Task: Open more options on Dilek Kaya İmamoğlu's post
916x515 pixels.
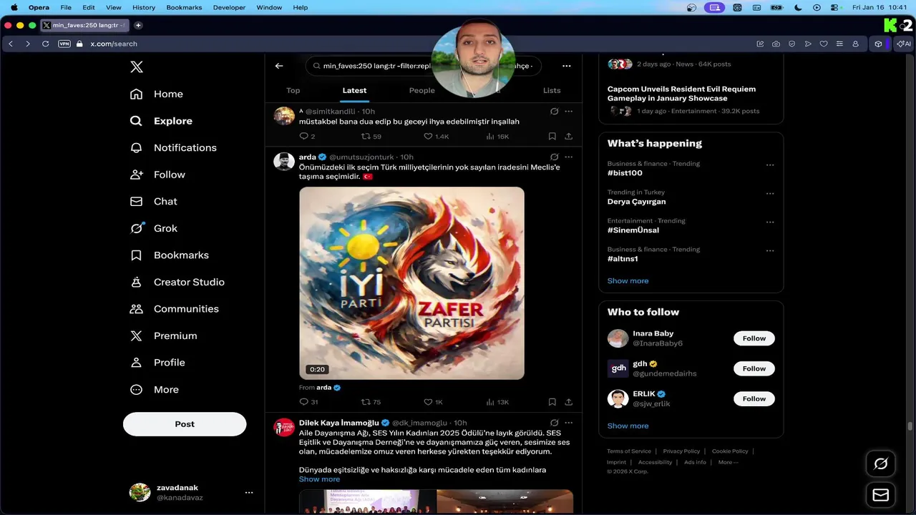Action: [568, 423]
